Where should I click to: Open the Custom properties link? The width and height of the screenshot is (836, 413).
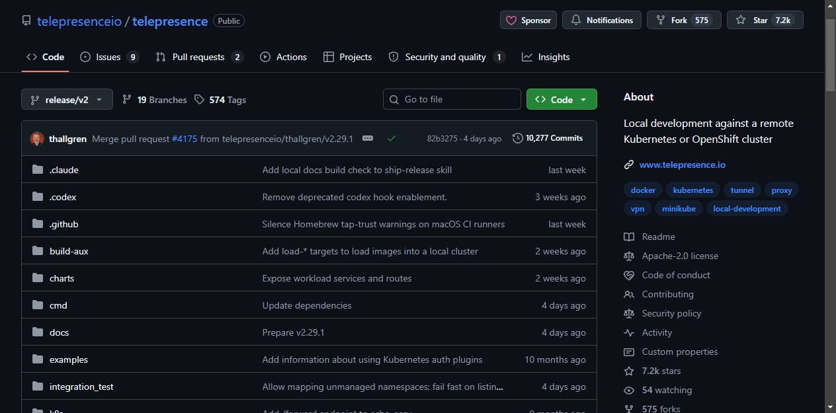click(680, 352)
